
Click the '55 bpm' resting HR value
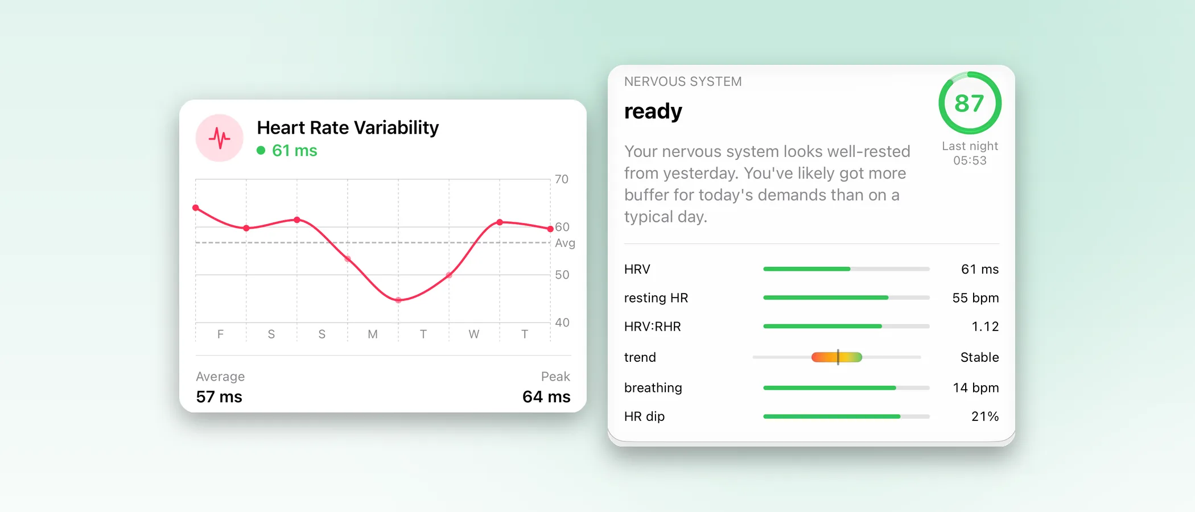(x=975, y=298)
